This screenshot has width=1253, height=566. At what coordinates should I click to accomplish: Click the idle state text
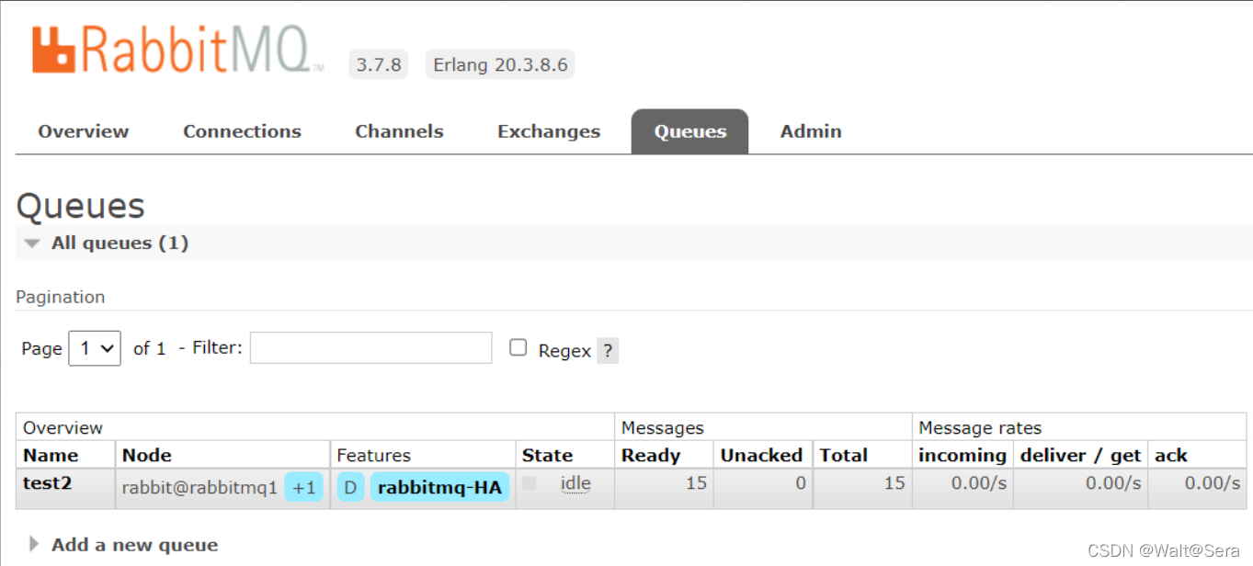point(575,483)
